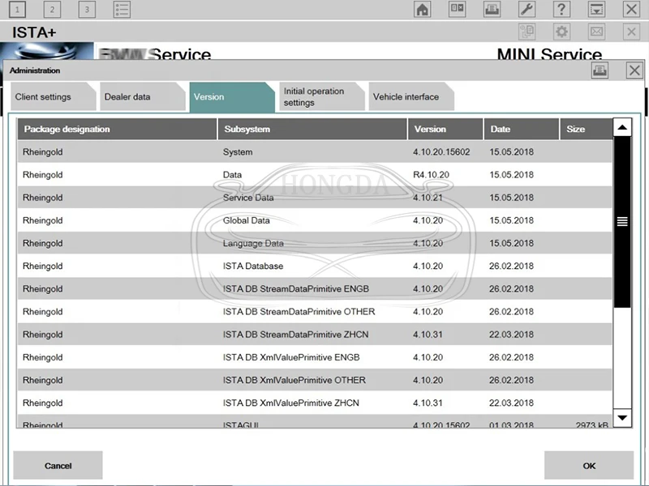Open the Dealer data tab
The height and width of the screenshot is (486, 649).
(x=143, y=96)
